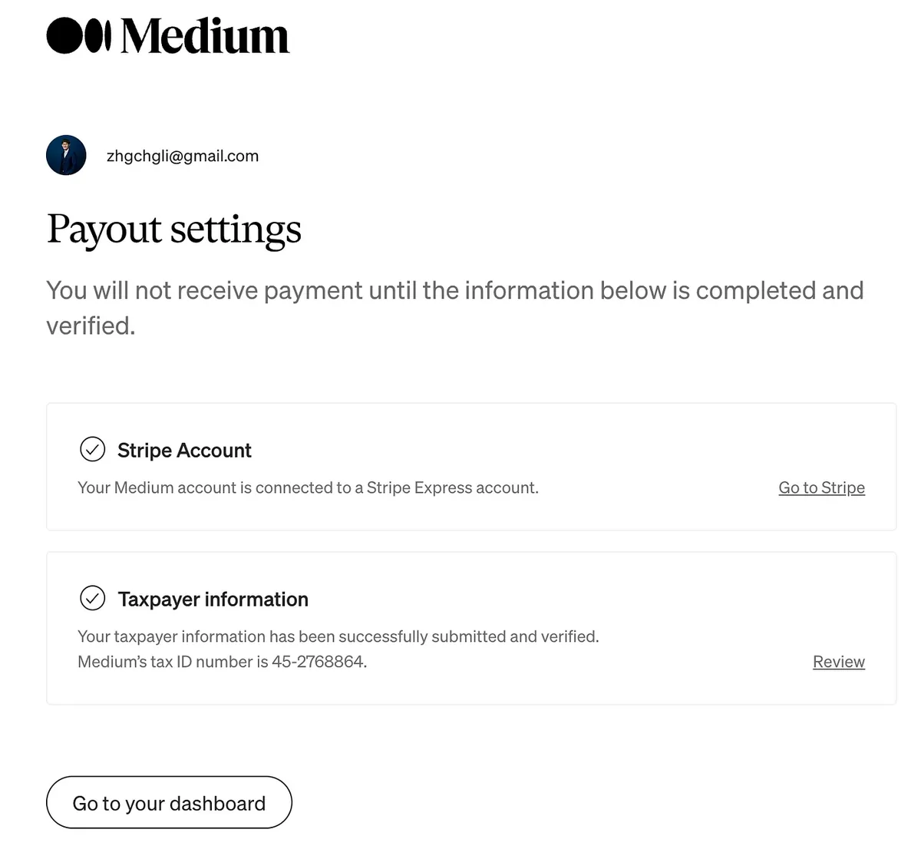Click the Taxpayer information section title

(x=213, y=600)
